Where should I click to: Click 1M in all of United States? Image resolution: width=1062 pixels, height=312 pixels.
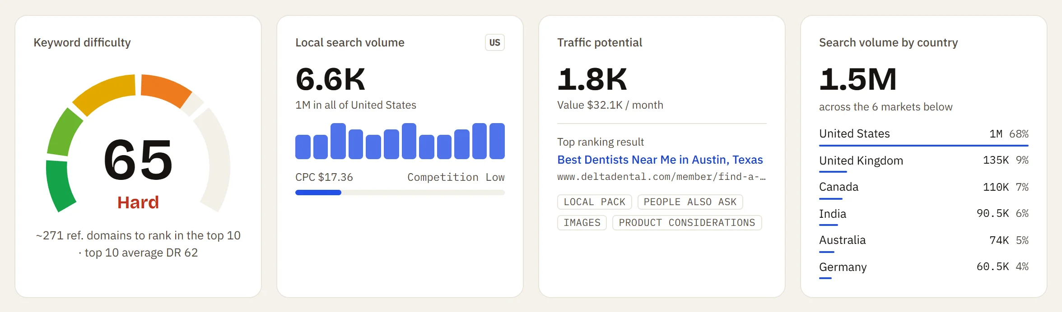(356, 105)
